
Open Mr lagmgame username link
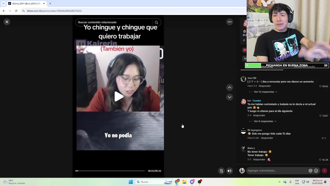[x=255, y=130]
